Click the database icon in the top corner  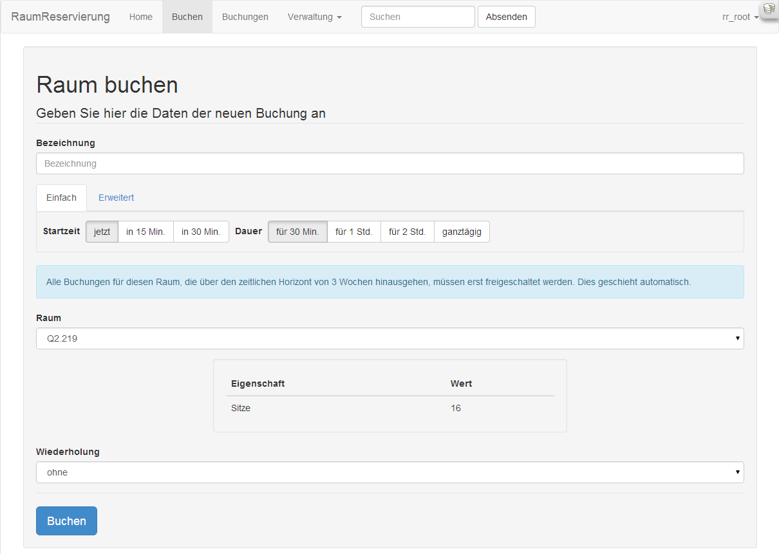pyautogui.click(x=770, y=10)
